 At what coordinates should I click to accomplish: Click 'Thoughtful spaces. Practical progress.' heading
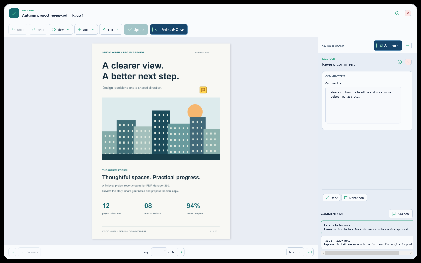(x=151, y=178)
